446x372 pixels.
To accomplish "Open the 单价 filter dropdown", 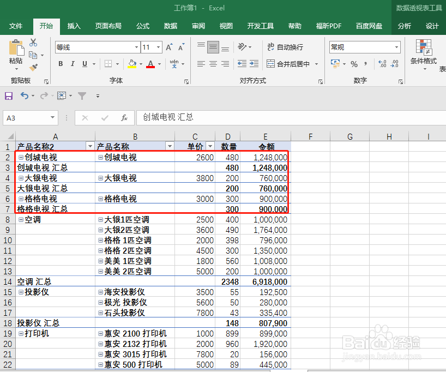I will (x=210, y=146).
